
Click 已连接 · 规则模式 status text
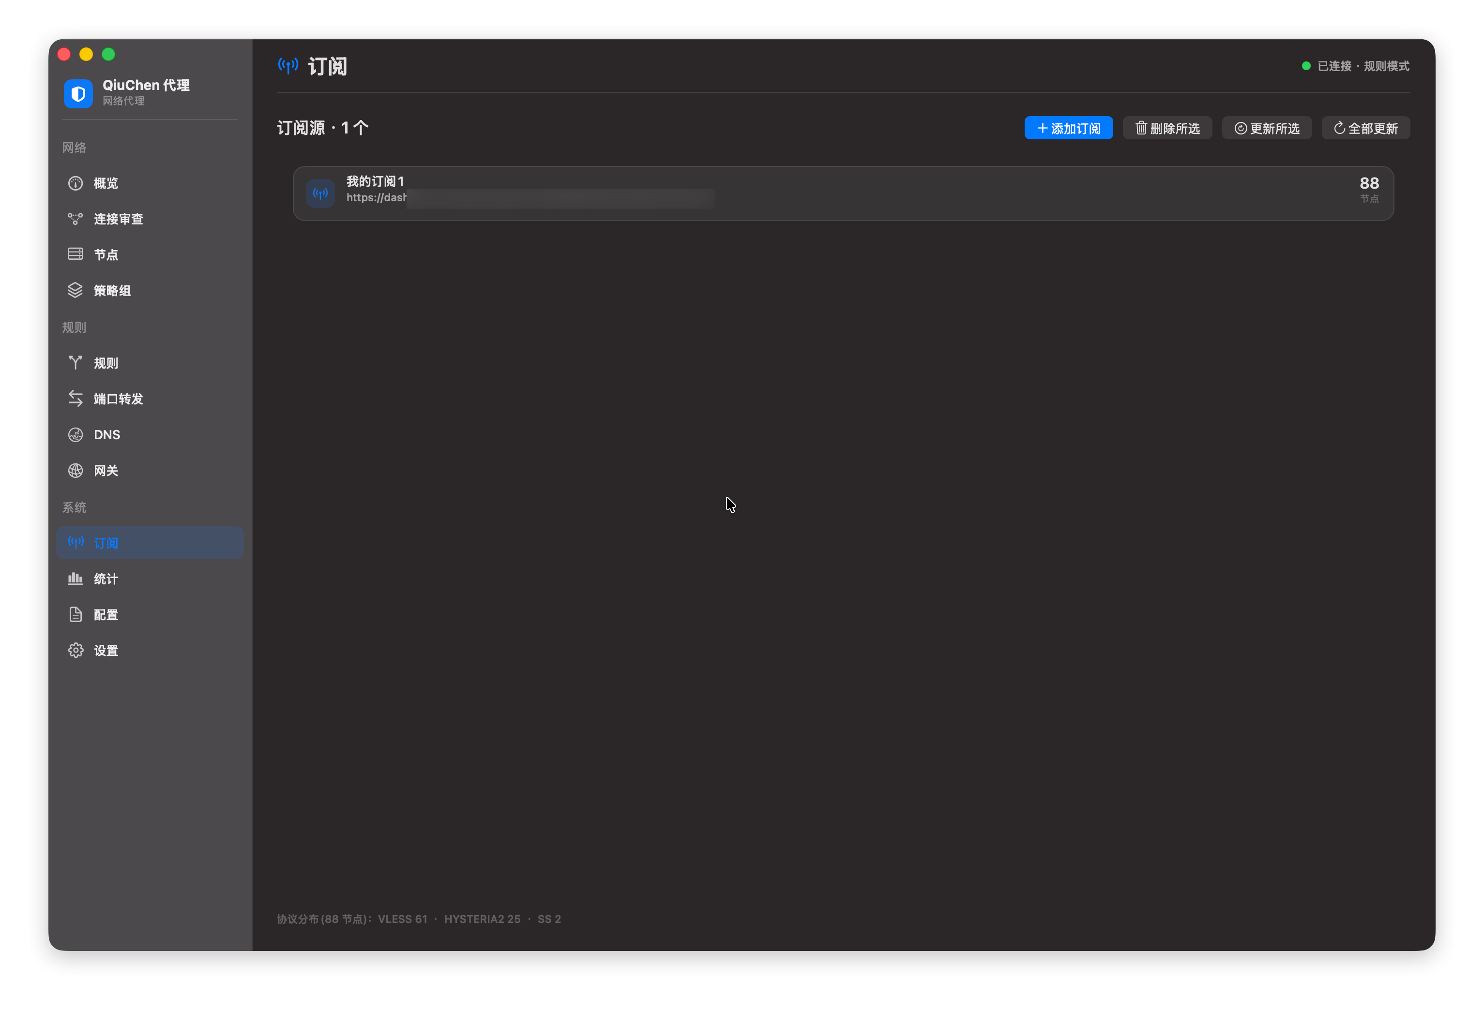pyautogui.click(x=1363, y=66)
